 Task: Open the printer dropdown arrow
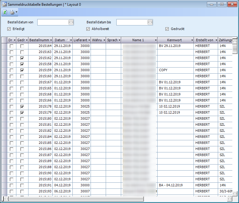[16, 12]
